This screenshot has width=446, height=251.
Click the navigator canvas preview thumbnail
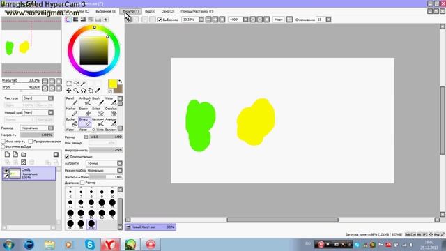click(x=31, y=47)
